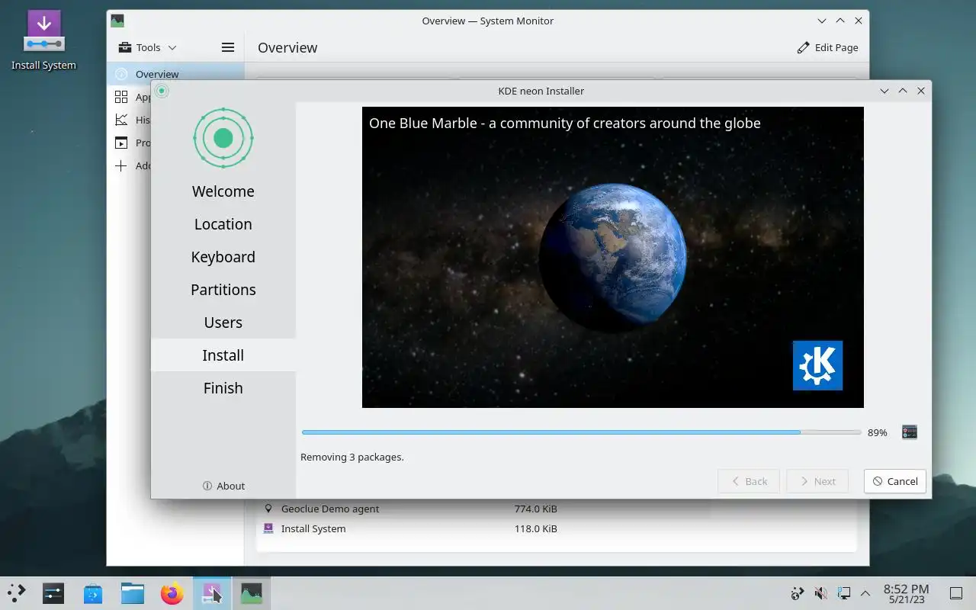Screen dimensions: 976x610
Task: Open the Install System desktop icon
Action: pyautogui.click(x=43, y=40)
